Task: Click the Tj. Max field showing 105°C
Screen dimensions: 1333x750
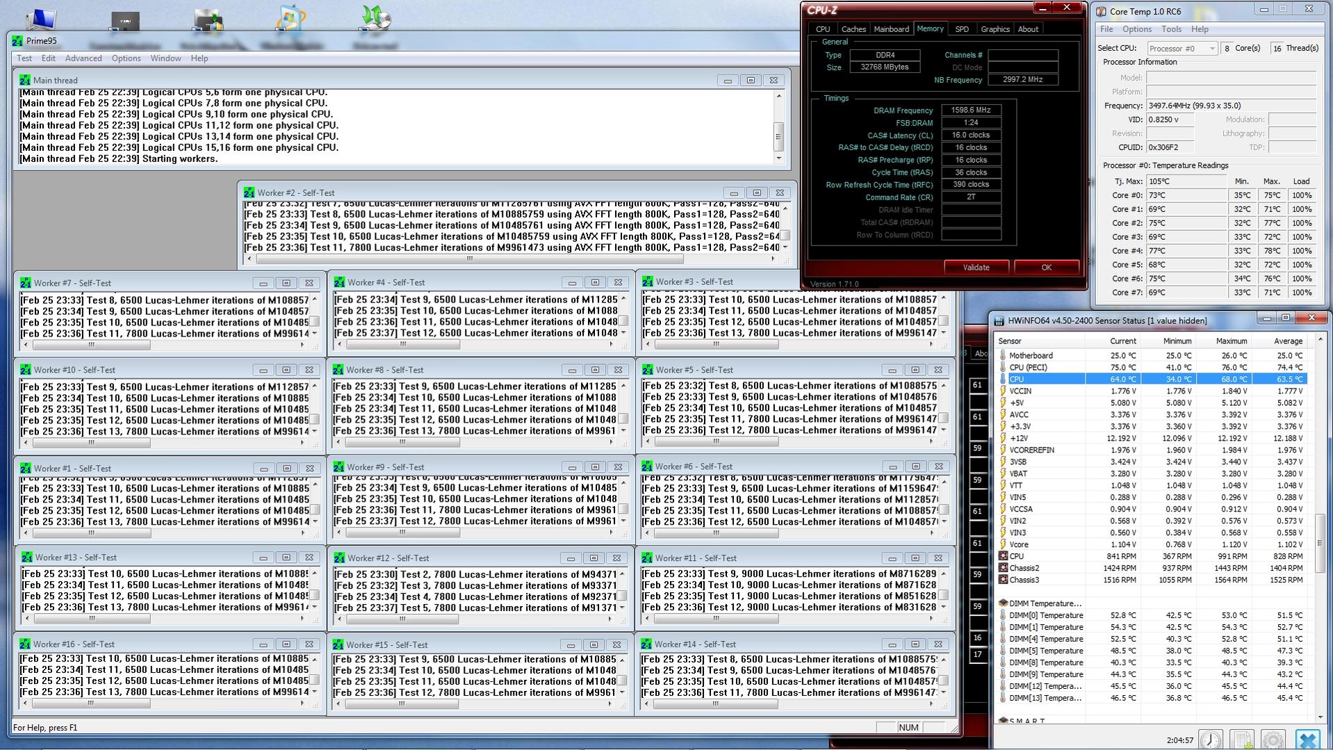Action: pyautogui.click(x=1186, y=181)
